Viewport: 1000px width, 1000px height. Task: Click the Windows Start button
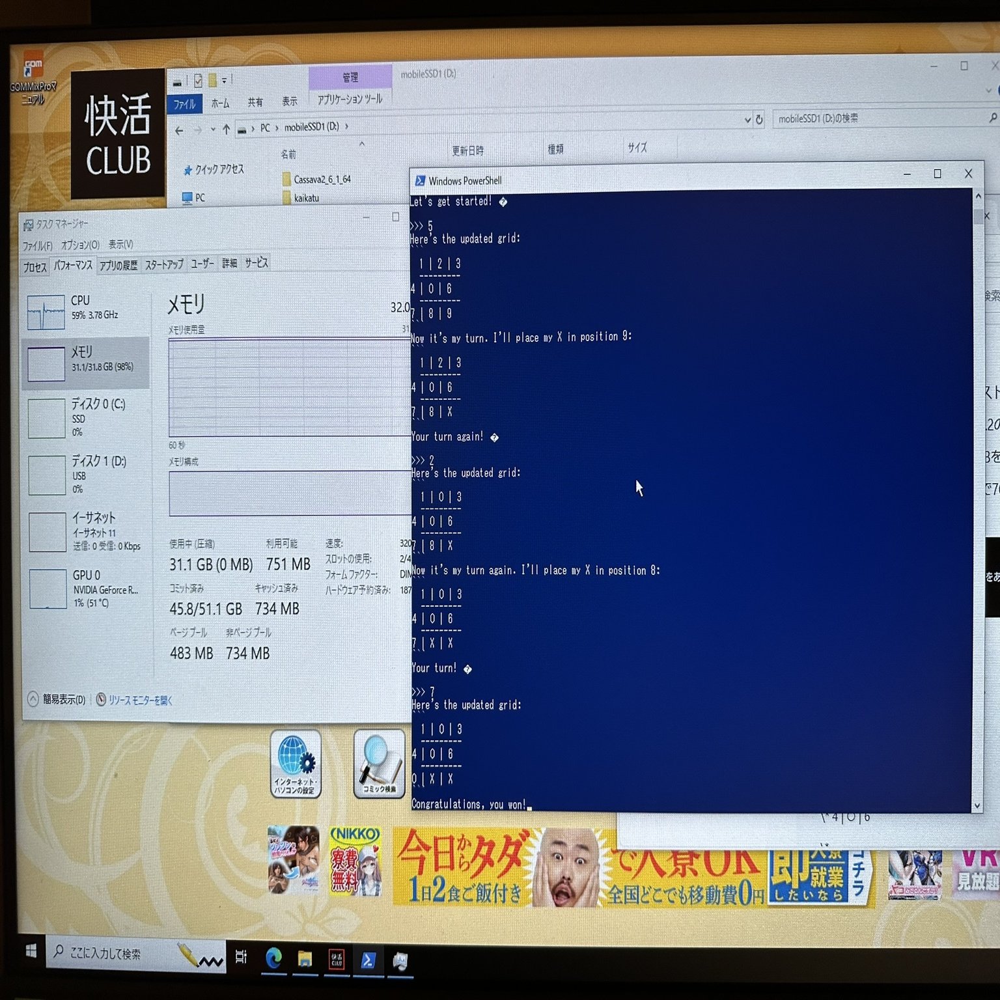point(31,952)
